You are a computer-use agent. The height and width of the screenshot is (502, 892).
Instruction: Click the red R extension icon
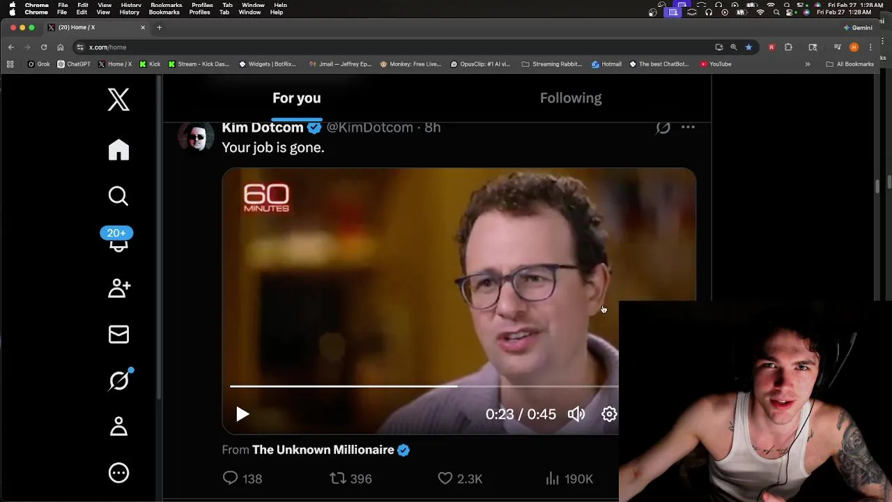[771, 47]
